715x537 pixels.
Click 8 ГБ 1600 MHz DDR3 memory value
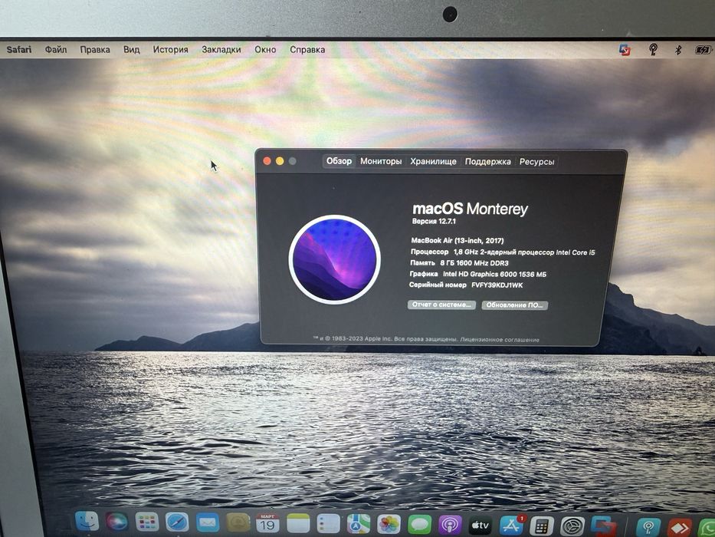point(474,263)
